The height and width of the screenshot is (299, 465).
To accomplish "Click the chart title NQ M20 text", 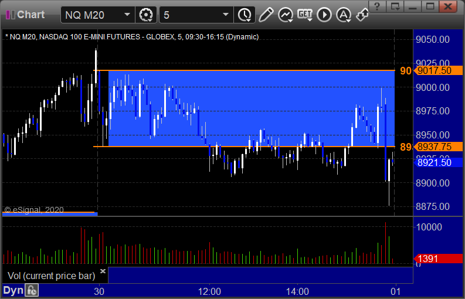I will pos(132,37).
